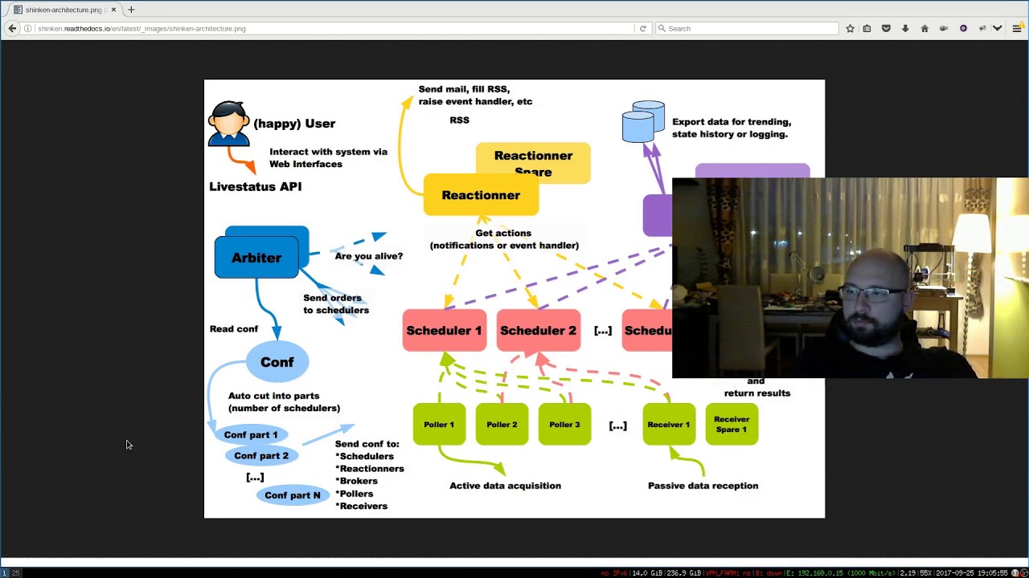Click the Poller 3 box
This screenshot has height=578, width=1029.
564,424
